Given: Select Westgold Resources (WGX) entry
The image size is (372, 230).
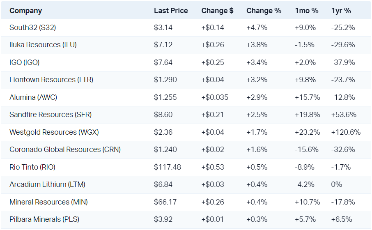Looking at the screenshot, I should [54, 132].
